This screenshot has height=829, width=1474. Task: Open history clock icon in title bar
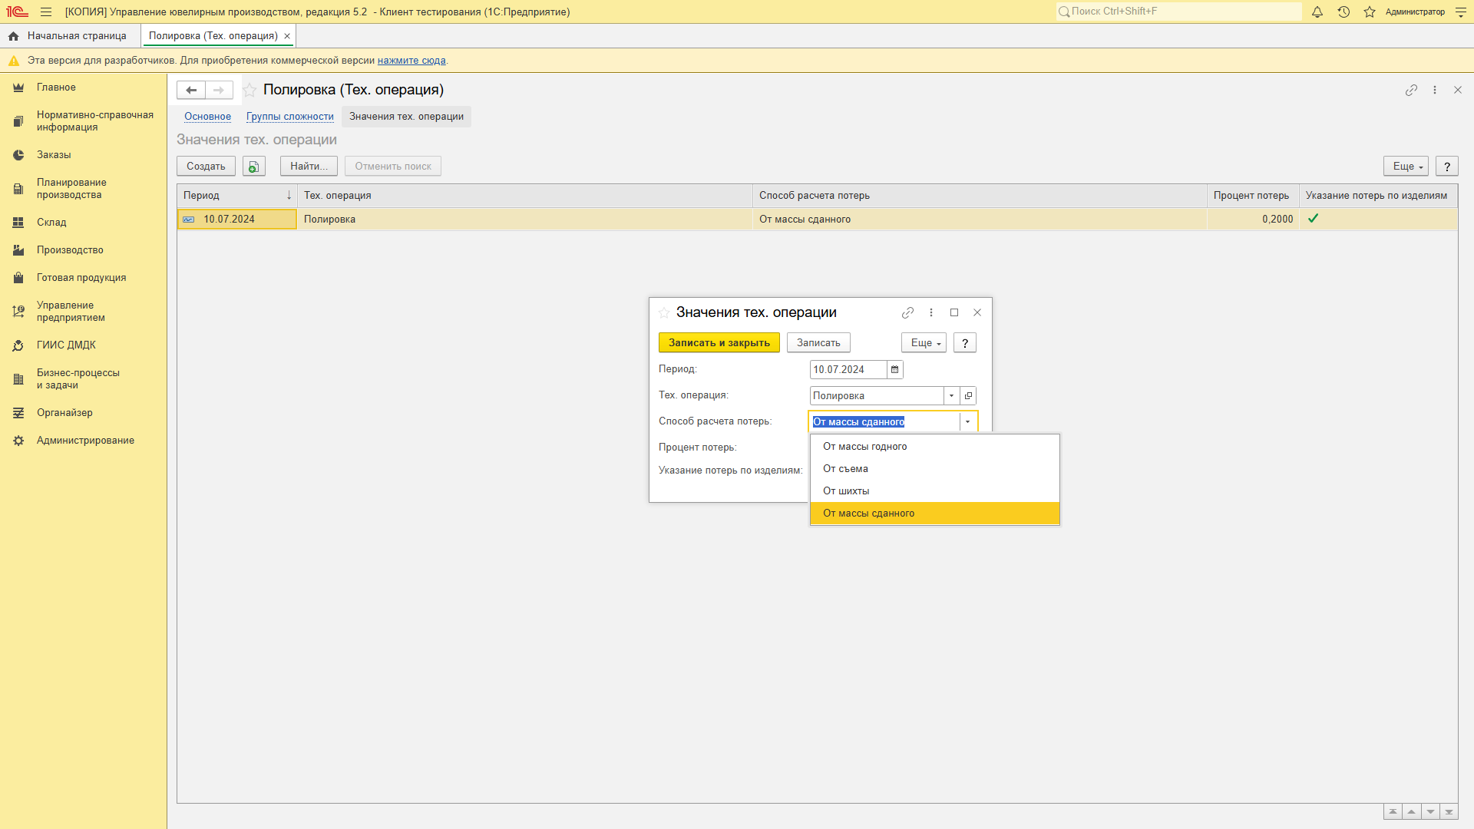[x=1343, y=12]
